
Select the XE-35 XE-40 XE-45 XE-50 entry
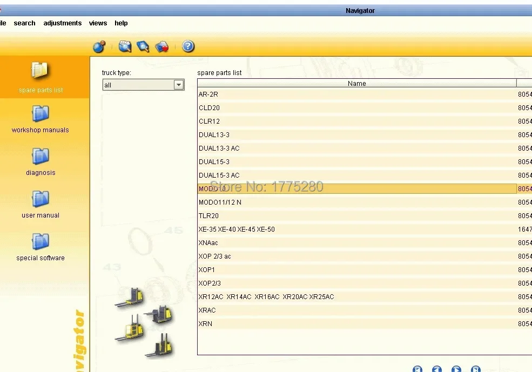(x=270, y=229)
